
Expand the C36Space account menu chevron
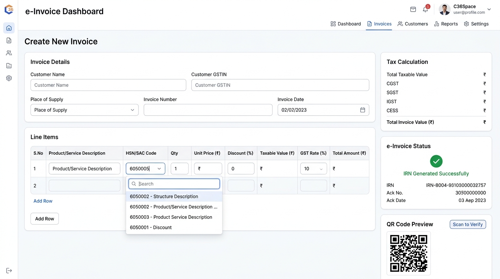click(489, 9)
